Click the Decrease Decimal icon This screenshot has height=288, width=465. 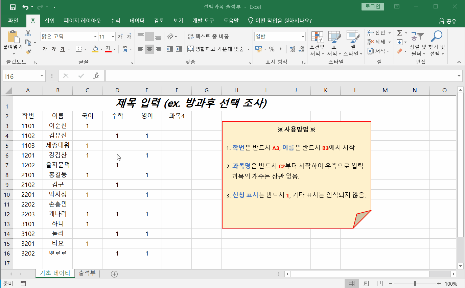click(301, 49)
